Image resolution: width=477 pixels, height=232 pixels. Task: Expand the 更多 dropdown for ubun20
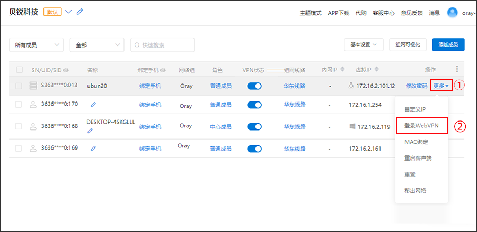[441, 86]
